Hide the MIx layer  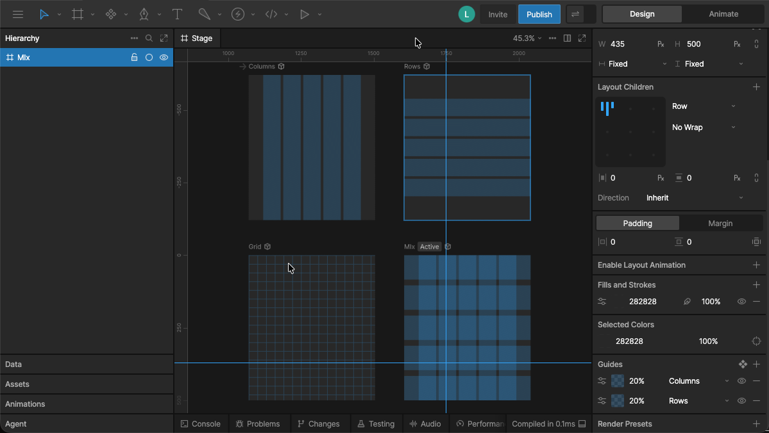click(x=164, y=57)
